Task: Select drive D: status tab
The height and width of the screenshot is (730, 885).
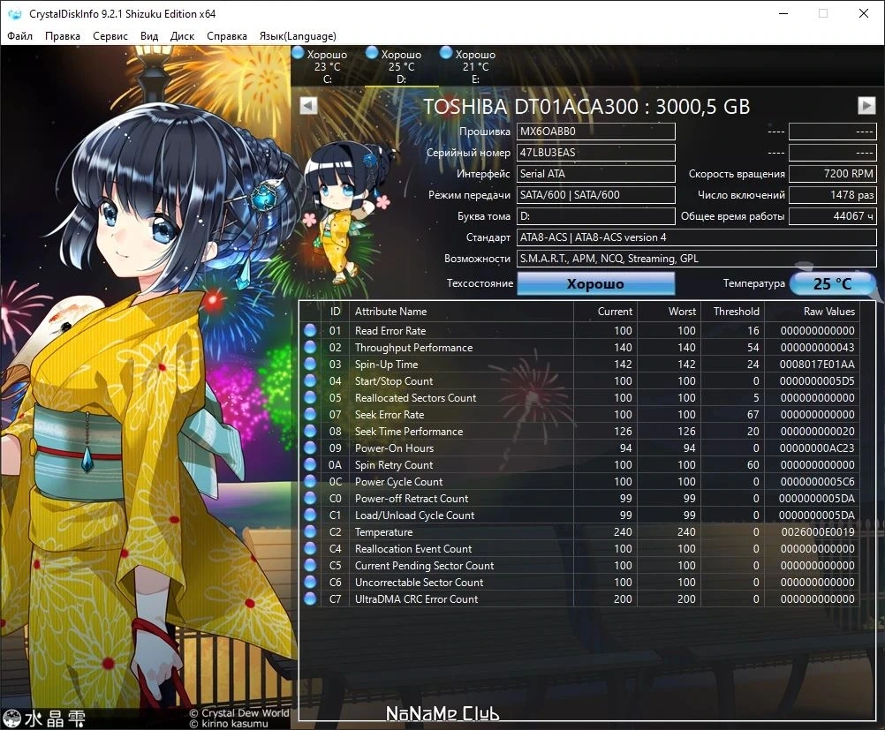Action: point(401,66)
